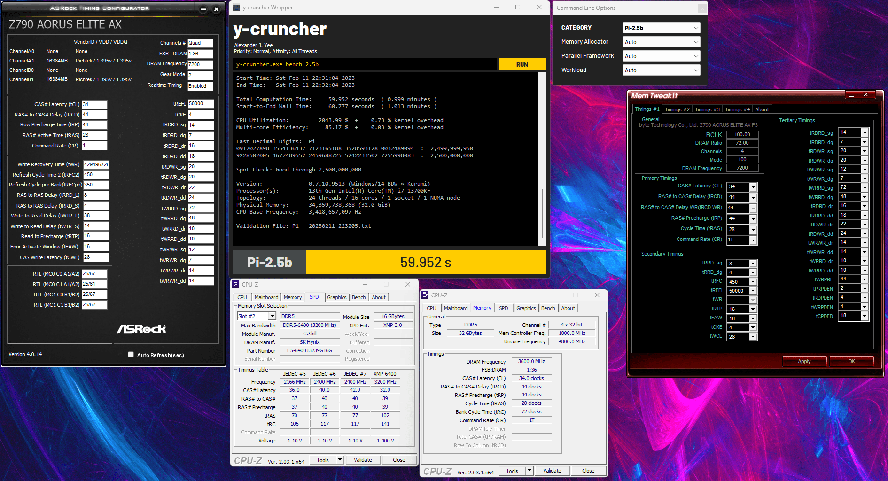Screen dimensions: 888x481
Task: Click OK in Mem TweakIt
Action: 851,361
